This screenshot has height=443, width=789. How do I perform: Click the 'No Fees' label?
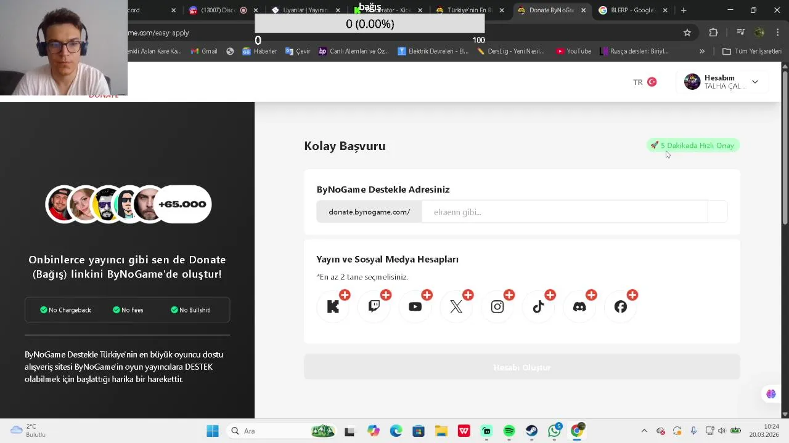pyautogui.click(x=128, y=310)
